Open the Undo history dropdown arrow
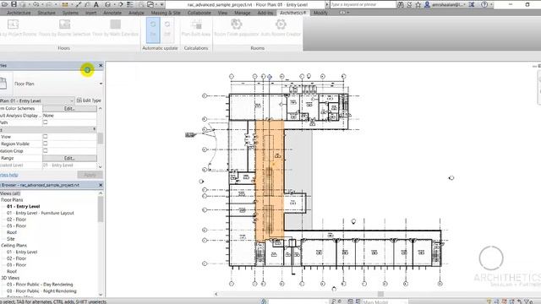The image size is (541, 304). pos(41,4)
